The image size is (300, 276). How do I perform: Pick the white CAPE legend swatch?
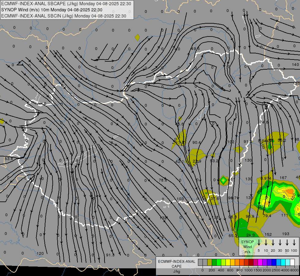[292, 263]
